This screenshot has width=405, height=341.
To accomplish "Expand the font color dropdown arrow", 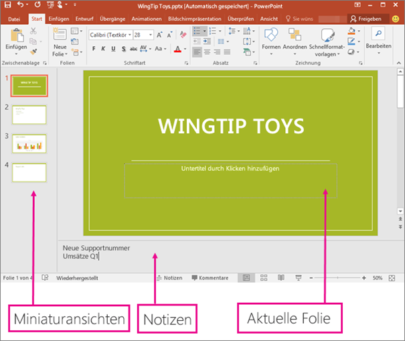I will (x=185, y=49).
